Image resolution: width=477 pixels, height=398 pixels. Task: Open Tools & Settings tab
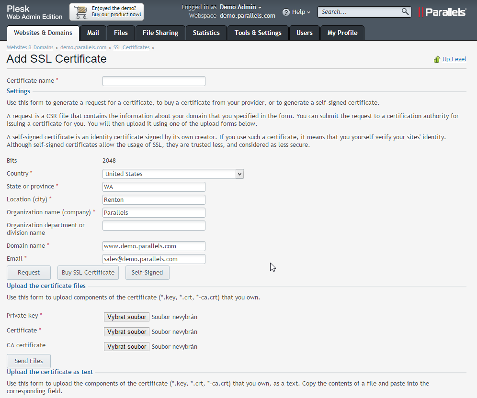point(258,33)
